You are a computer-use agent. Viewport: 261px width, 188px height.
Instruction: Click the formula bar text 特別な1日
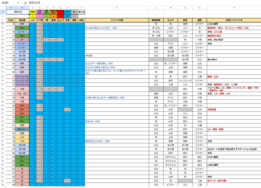pyautogui.click(x=34, y=3)
